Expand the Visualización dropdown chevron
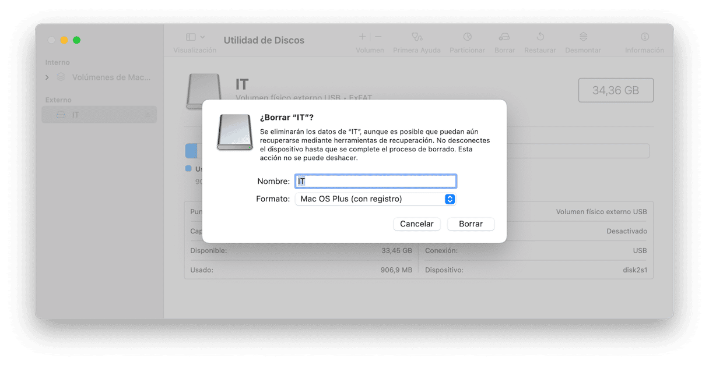Viewport: 709px width, 365px height. [x=202, y=37]
